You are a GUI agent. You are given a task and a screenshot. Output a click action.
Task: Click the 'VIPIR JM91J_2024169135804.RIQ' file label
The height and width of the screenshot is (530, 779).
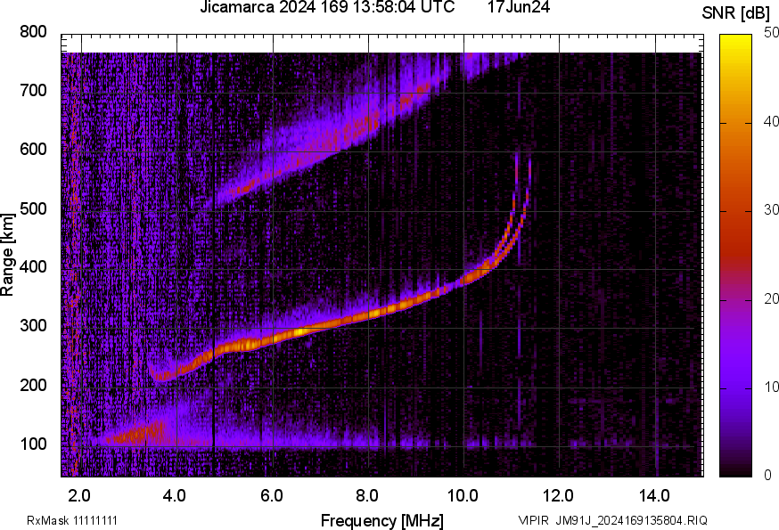click(x=612, y=520)
